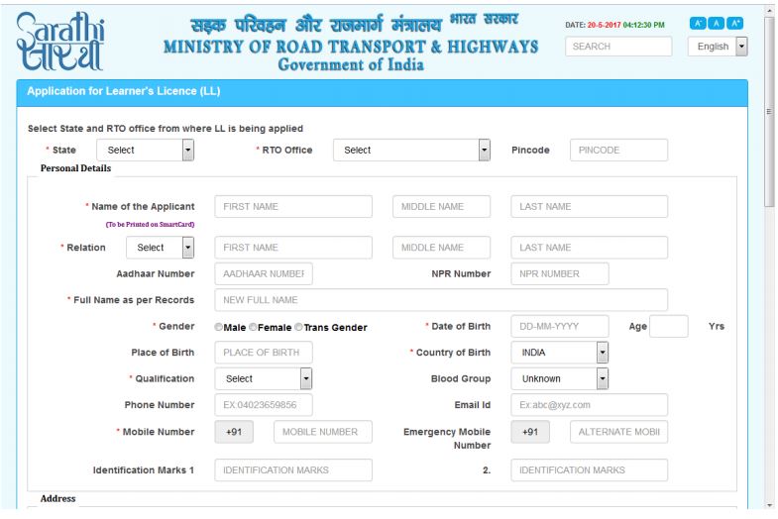Screen dimensions: 778x519
Task: Click the NPR Number field
Action: point(560,274)
